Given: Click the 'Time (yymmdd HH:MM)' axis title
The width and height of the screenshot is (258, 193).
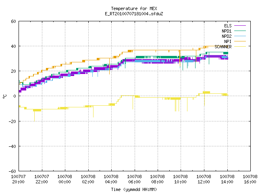Looking at the screenshot, I should [134, 189].
